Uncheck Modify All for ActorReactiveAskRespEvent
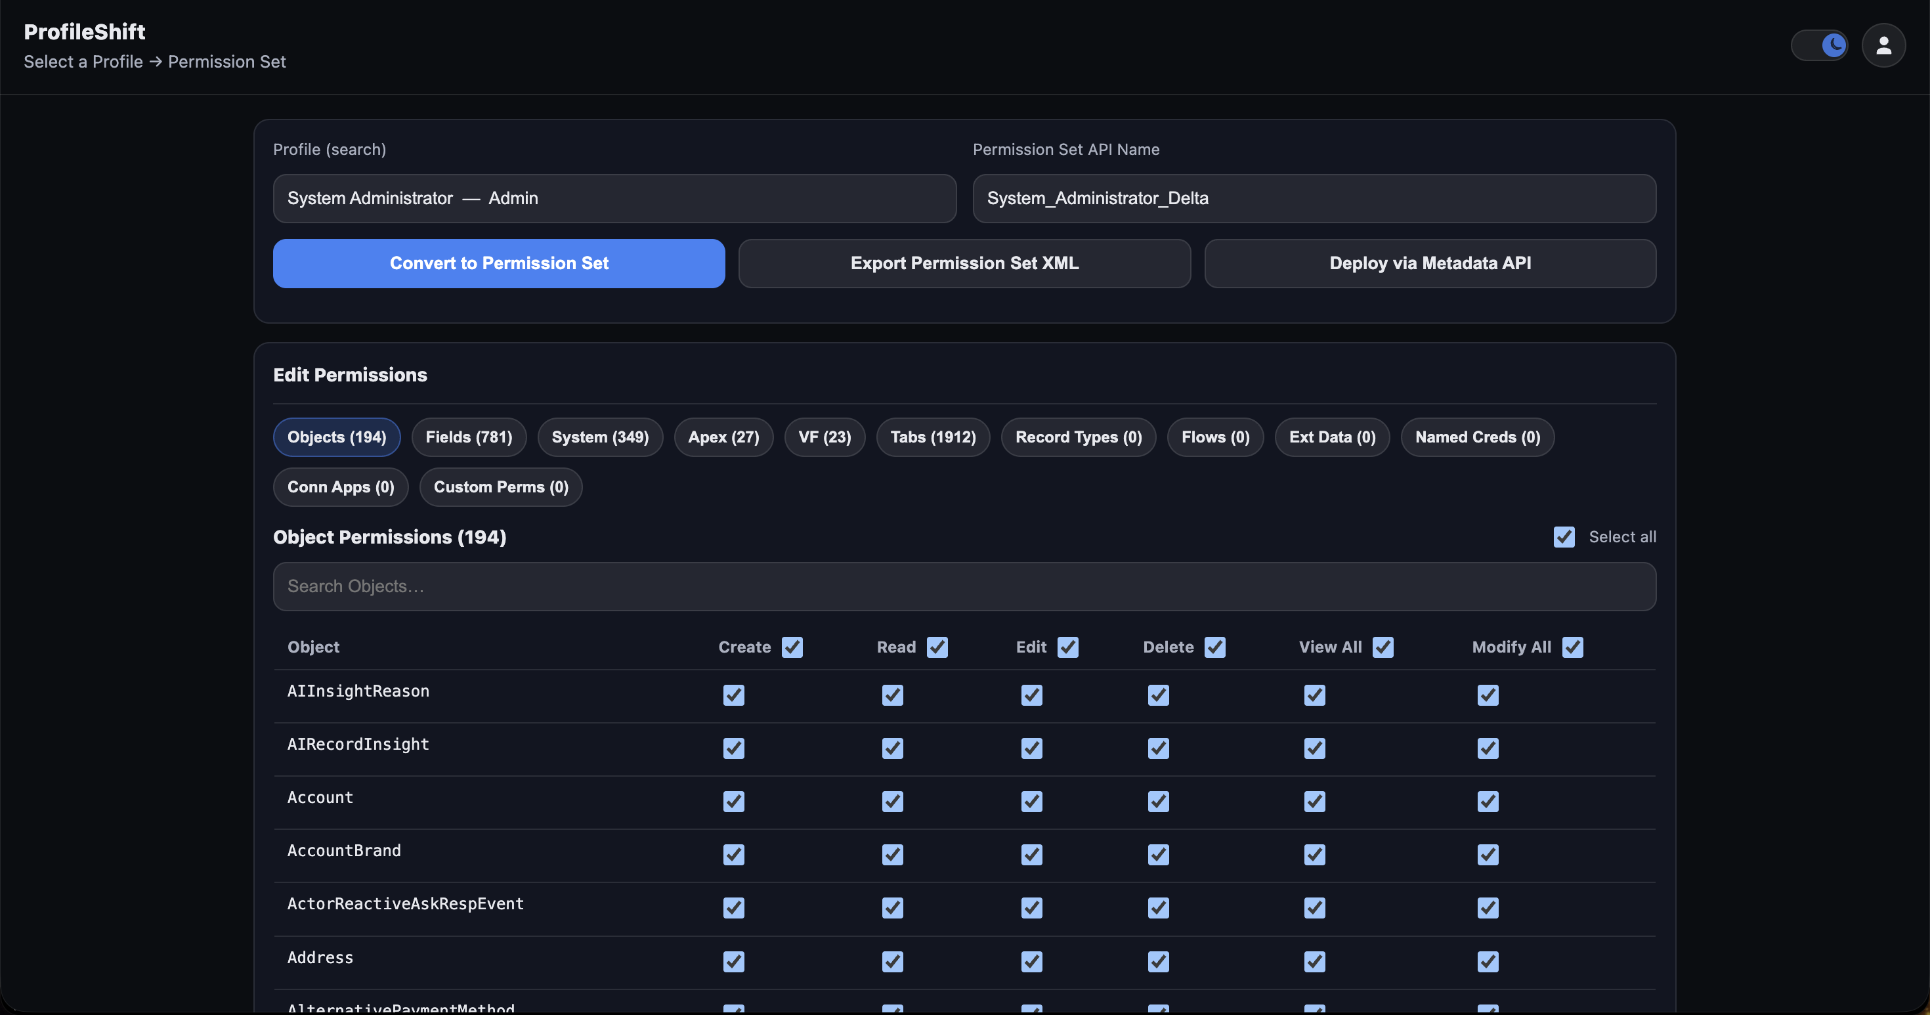The image size is (1930, 1015). click(1488, 908)
